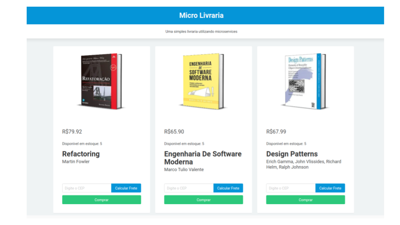
Task: Click Comprar under Engenharia De Software Moderna
Action: coord(203,200)
